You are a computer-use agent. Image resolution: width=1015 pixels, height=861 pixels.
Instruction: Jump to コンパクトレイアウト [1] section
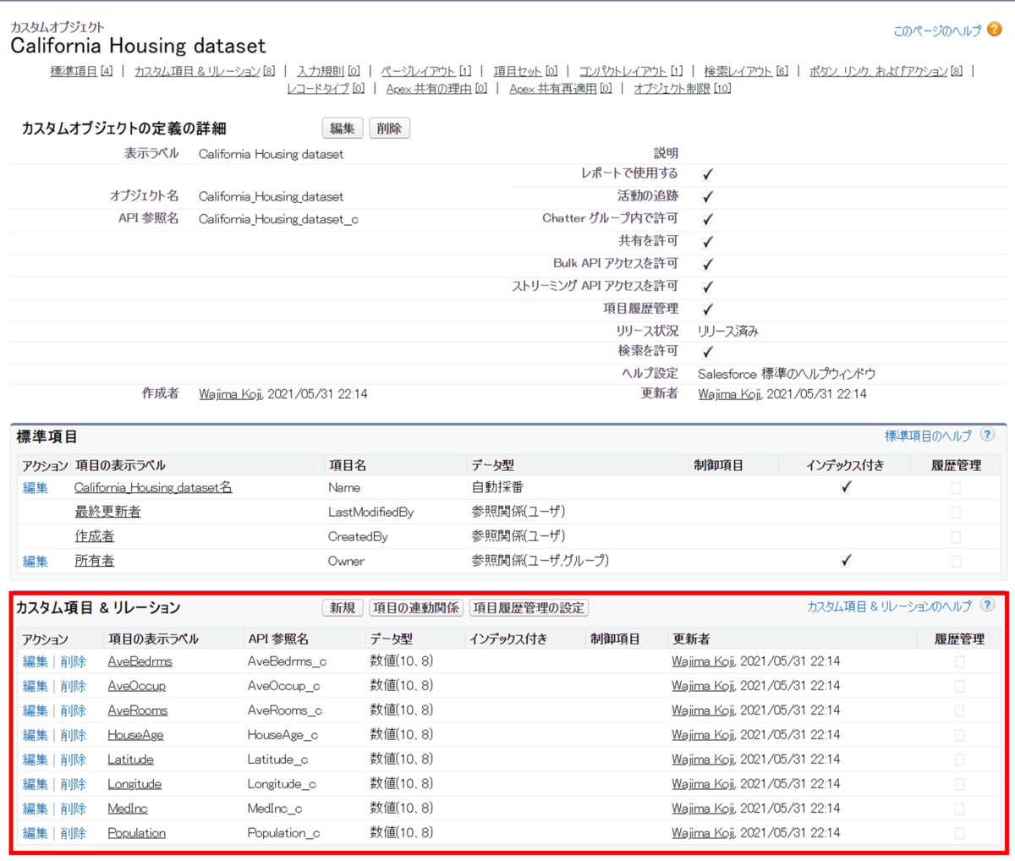tap(630, 71)
